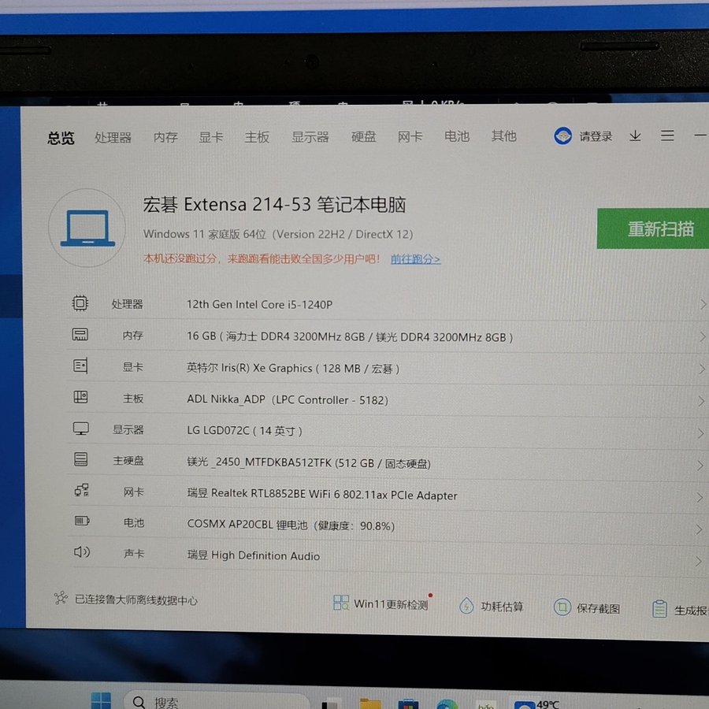Click the 已连接鲁大师离线数据中心 status text
The image size is (709, 709).
[136, 600]
